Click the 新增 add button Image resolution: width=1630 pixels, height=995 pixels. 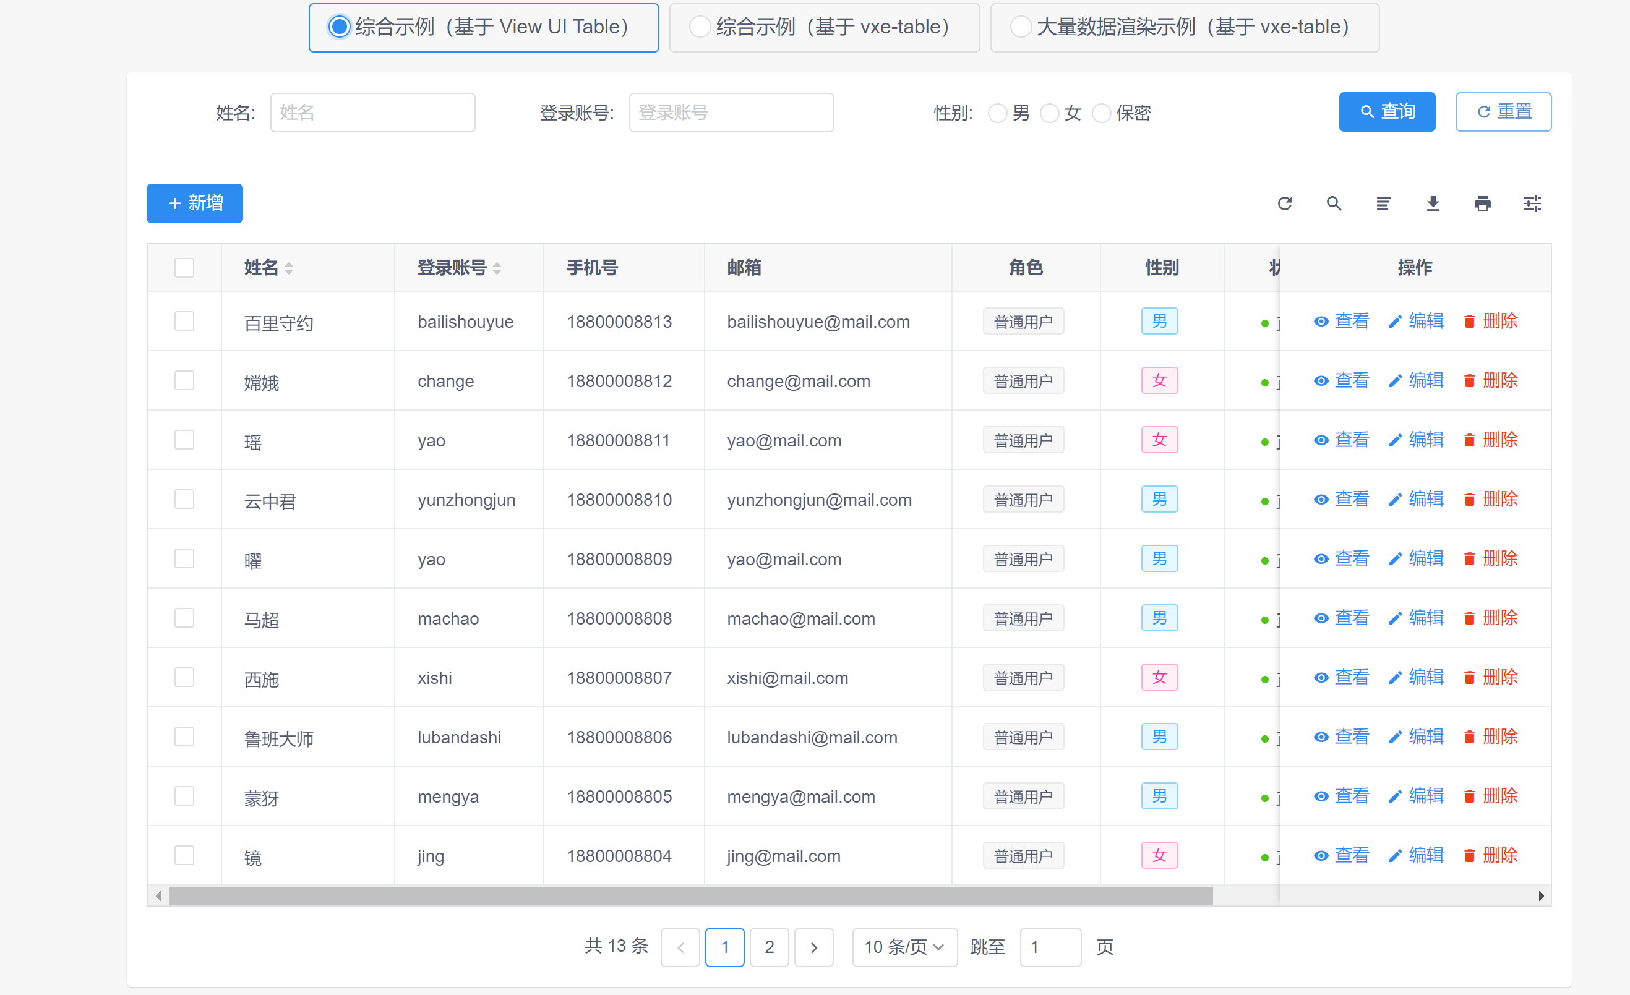(194, 203)
